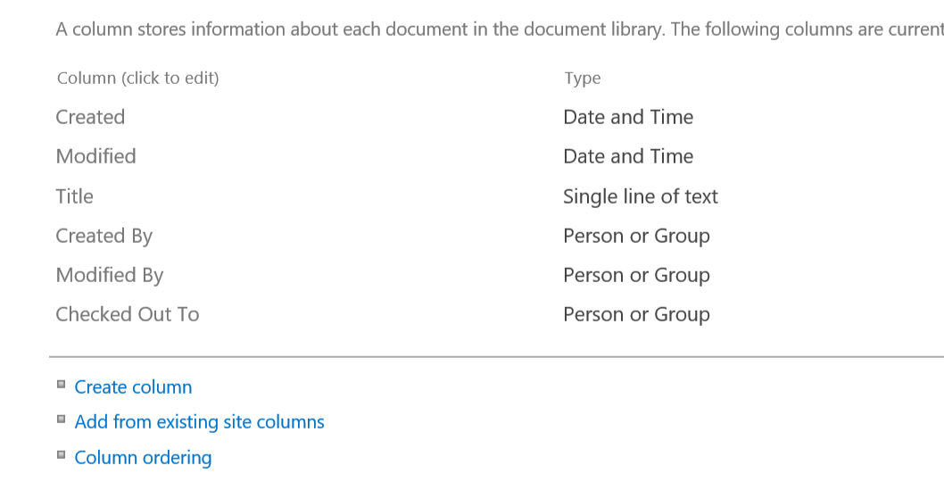Click the Column (click to edit) header
Image resolution: width=944 pixels, height=482 pixels.
click(x=137, y=79)
